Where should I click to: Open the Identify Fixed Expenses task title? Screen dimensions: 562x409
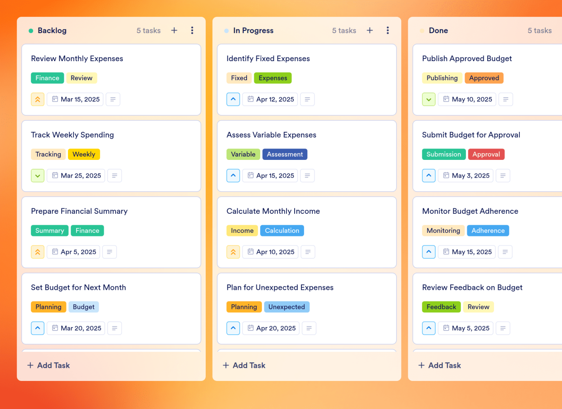point(268,58)
